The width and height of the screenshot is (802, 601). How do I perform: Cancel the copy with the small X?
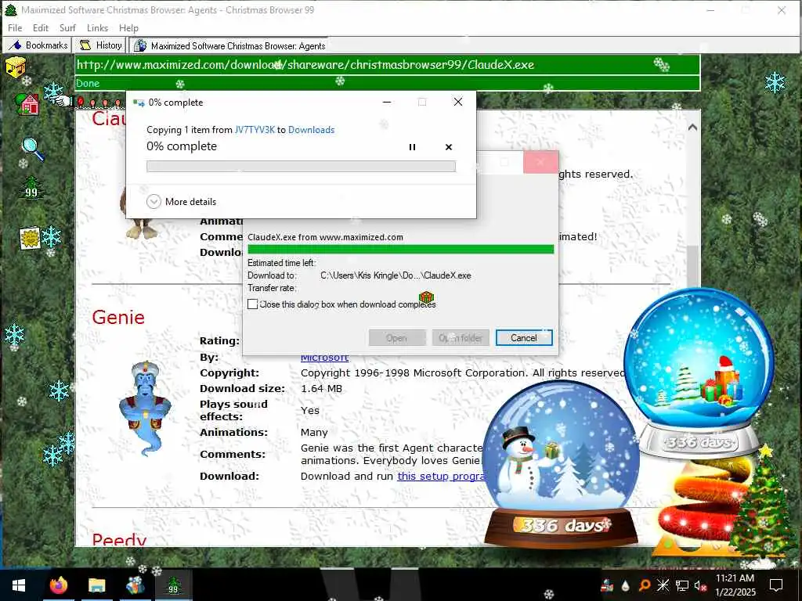click(449, 147)
